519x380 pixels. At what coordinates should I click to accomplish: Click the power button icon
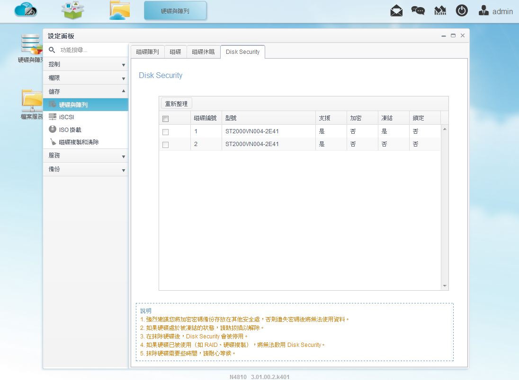tap(462, 10)
